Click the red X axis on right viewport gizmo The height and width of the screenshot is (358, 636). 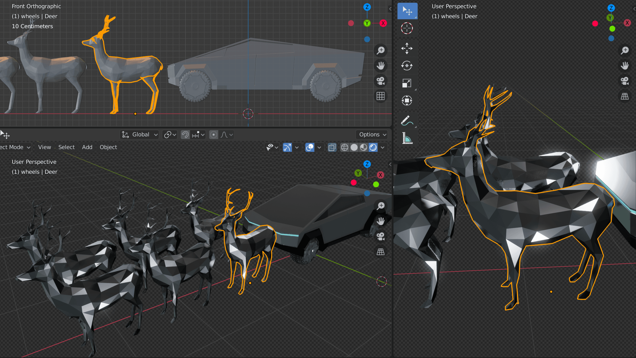coord(627,23)
